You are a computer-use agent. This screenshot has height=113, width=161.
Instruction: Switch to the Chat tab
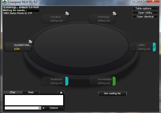(x=12, y=92)
